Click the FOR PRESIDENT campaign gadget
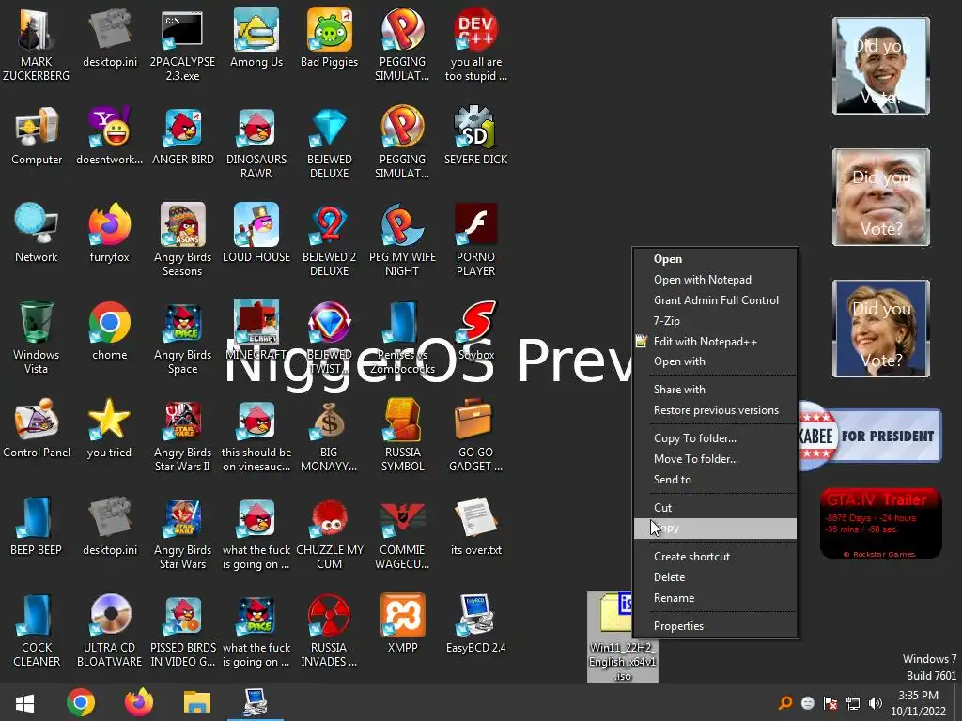The width and height of the screenshot is (962, 721). (869, 436)
